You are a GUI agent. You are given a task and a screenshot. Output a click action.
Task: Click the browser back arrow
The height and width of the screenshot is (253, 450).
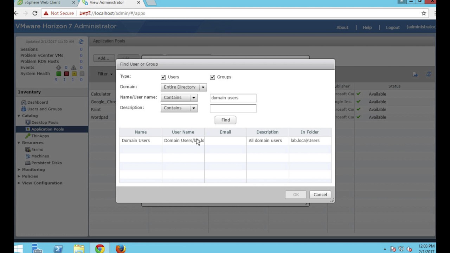(16, 13)
